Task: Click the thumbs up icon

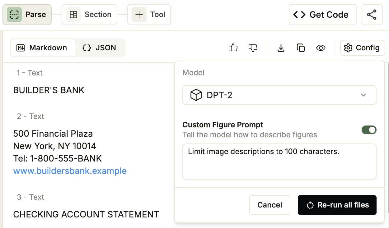Action: (233, 48)
